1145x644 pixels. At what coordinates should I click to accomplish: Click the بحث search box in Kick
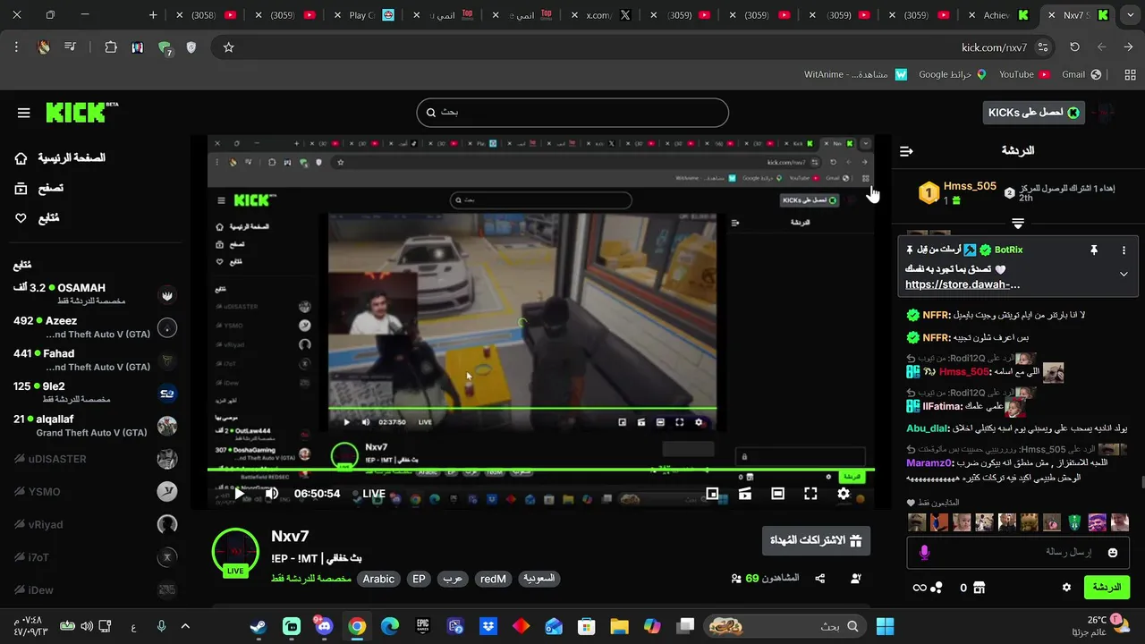572,113
